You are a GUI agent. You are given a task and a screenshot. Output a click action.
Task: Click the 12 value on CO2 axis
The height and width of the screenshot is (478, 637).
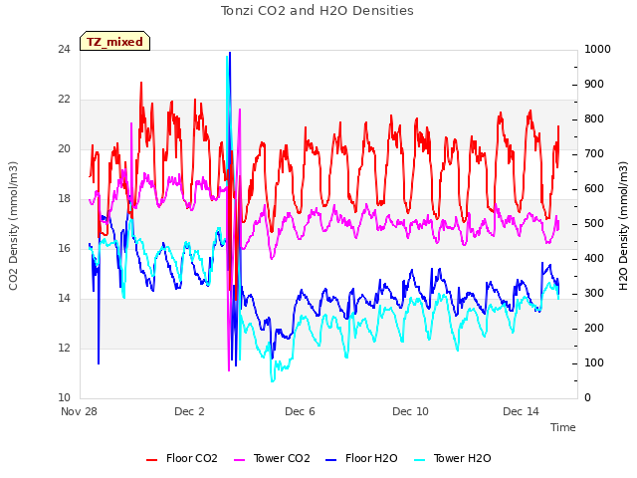(x=64, y=349)
